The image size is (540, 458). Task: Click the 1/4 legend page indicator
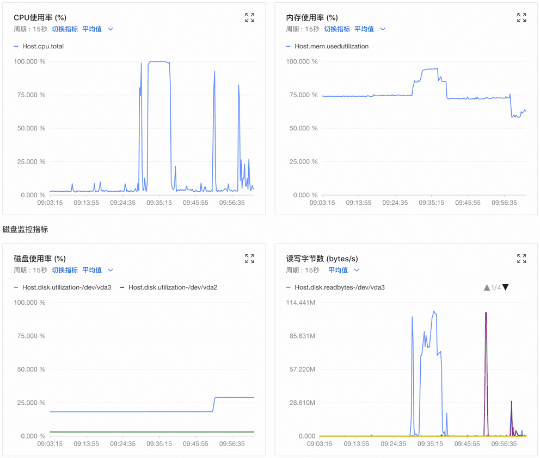(x=496, y=287)
